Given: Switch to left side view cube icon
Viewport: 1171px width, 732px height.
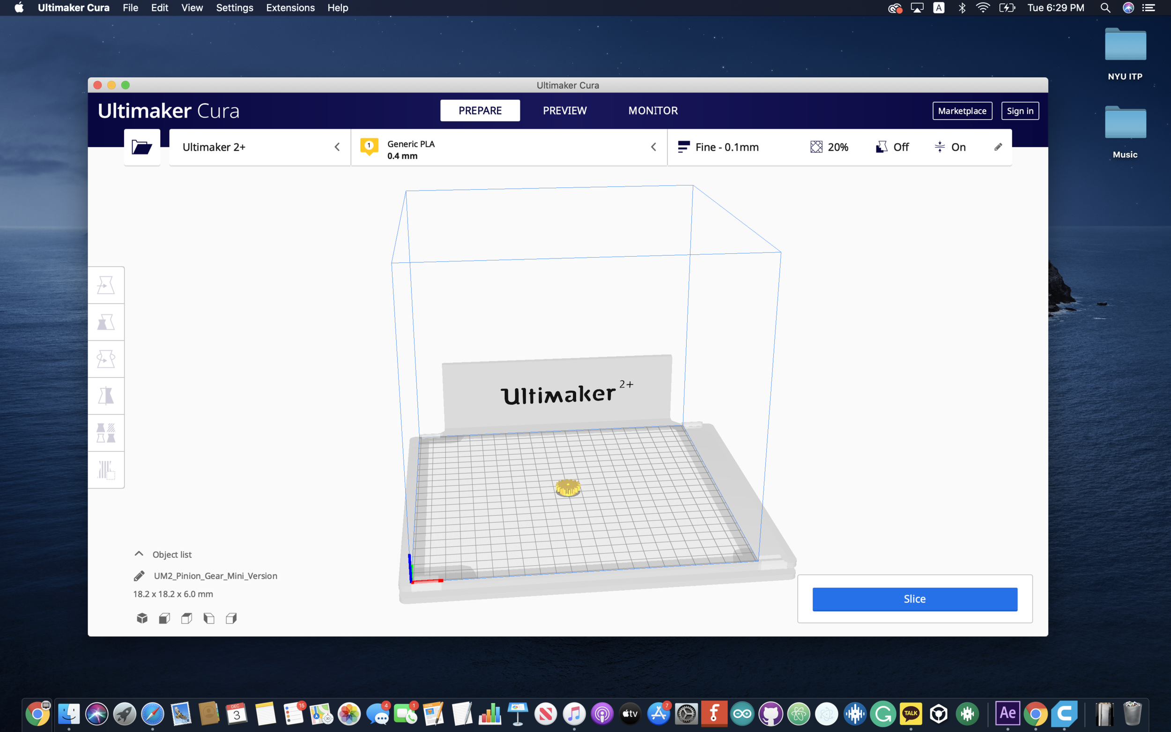Looking at the screenshot, I should coord(209,618).
